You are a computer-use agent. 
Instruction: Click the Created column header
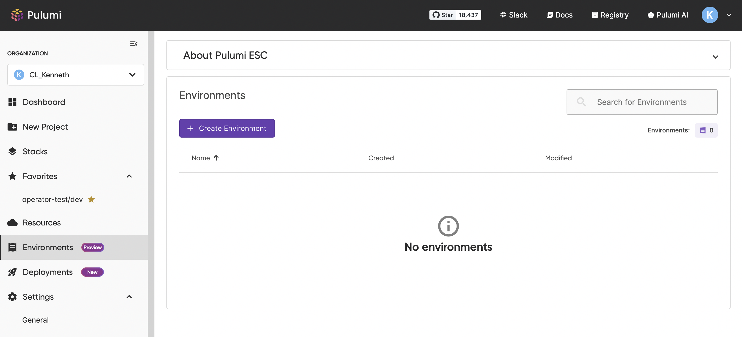click(381, 158)
